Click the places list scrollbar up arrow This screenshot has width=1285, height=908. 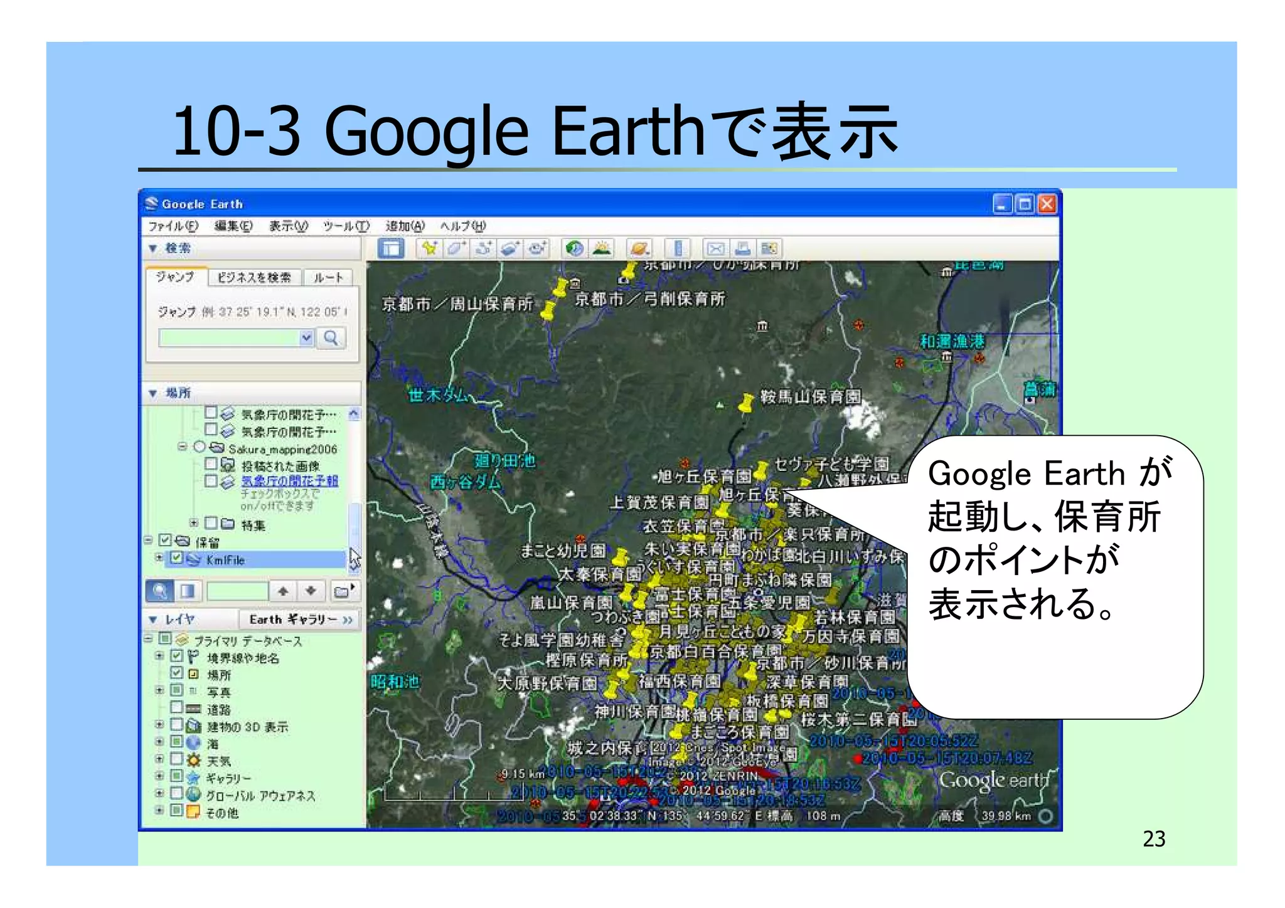point(354,414)
